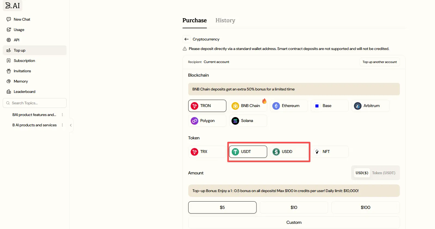Open the Usage page icon

coord(9,30)
